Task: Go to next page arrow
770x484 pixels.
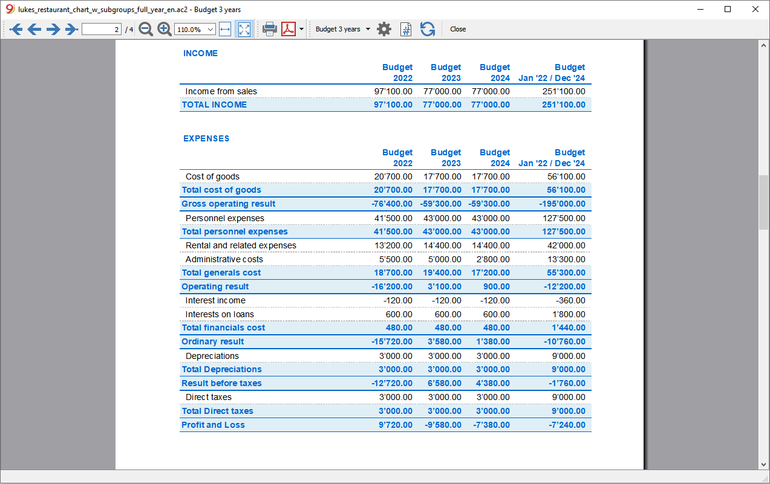Action: click(x=53, y=29)
